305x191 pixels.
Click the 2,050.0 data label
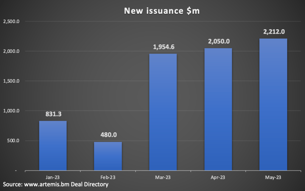click(218, 41)
